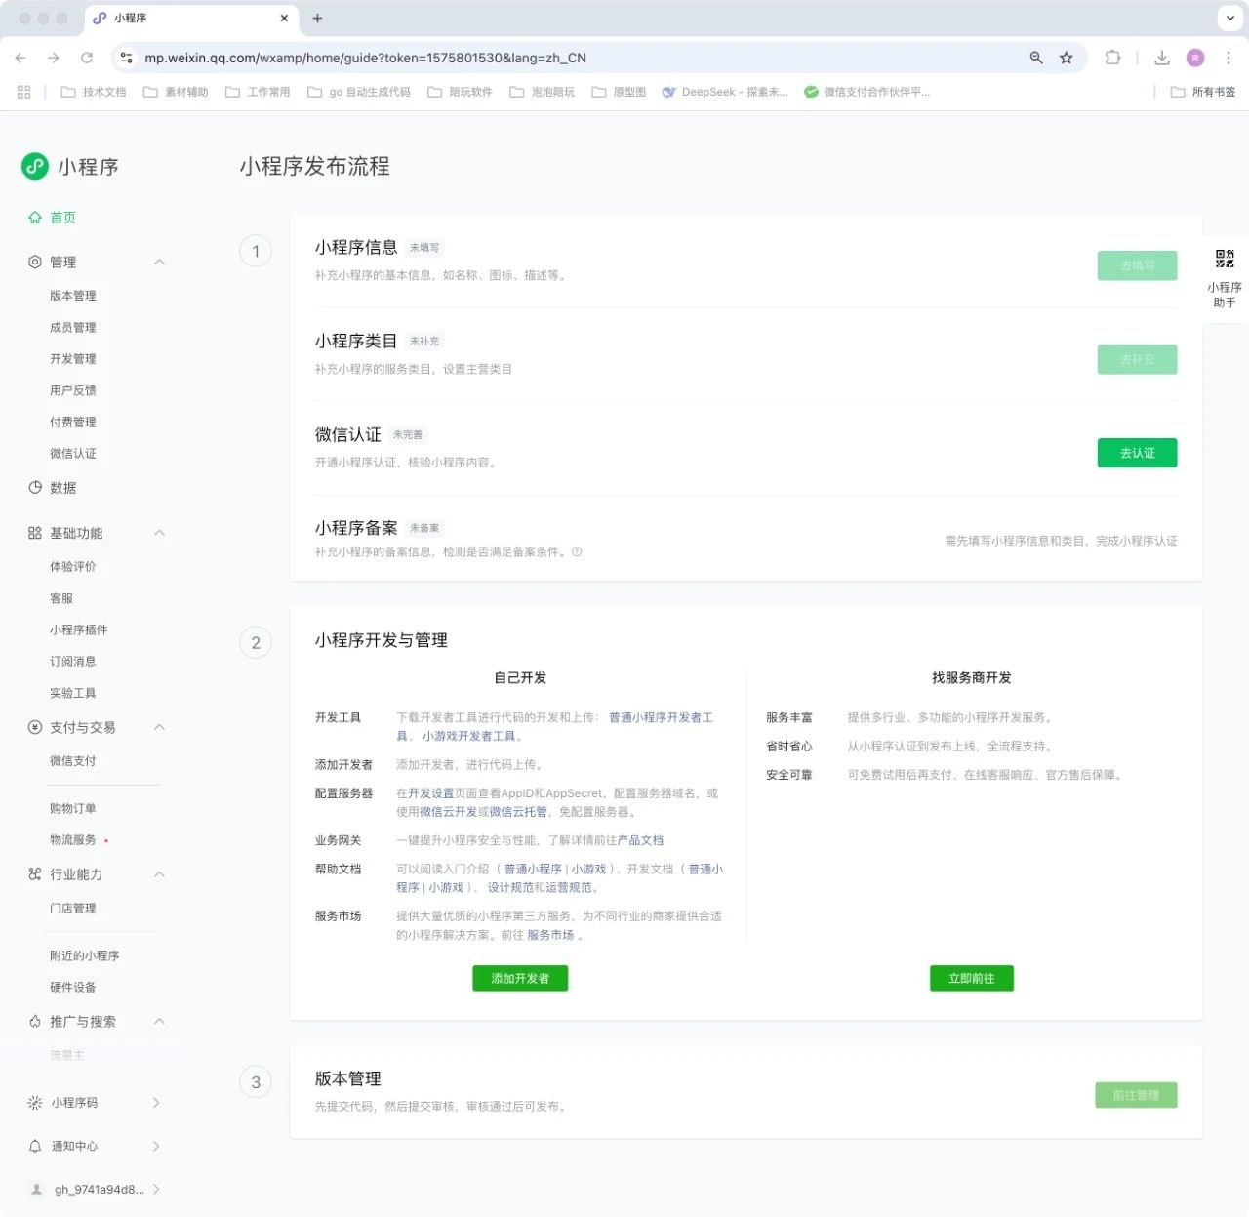Click the 支付与交易 yen icon

35,727
